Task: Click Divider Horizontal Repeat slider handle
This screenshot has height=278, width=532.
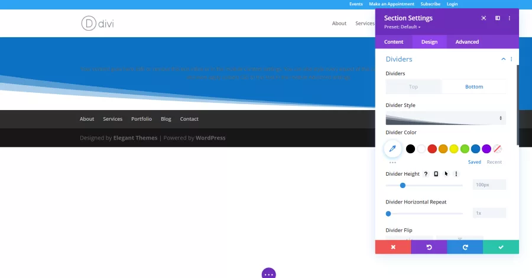Action: (388, 214)
